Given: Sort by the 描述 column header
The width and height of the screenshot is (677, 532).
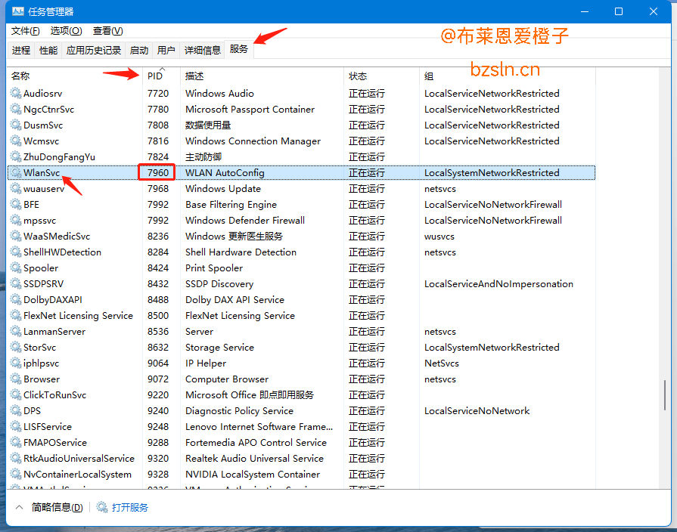Looking at the screenshot, I should click(262, 76).
